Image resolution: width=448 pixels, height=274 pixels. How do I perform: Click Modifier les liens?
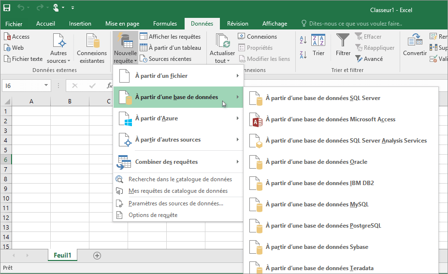click(264, 59)
